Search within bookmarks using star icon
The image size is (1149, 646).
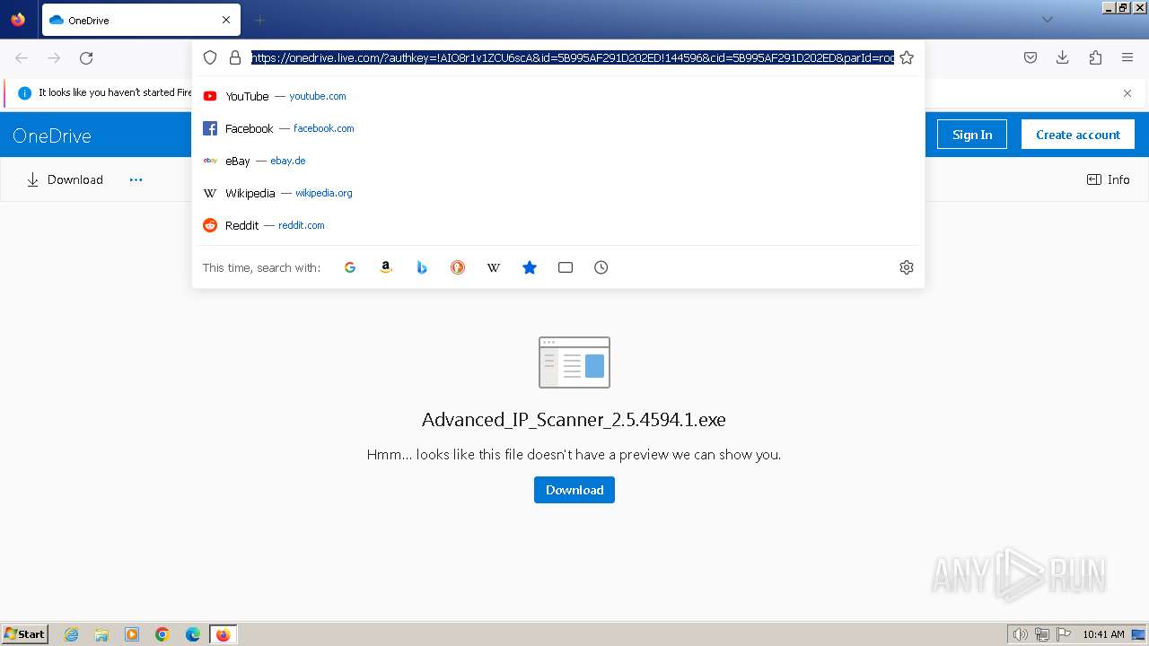tap(530, 267)
